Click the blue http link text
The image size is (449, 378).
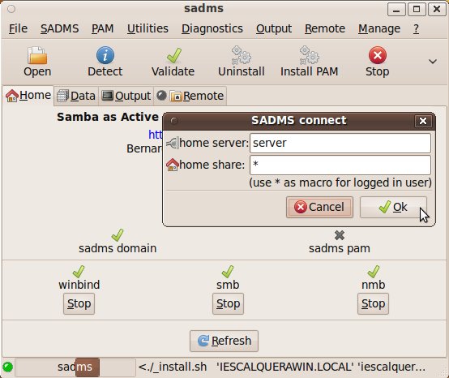click(x=155, y=134)
